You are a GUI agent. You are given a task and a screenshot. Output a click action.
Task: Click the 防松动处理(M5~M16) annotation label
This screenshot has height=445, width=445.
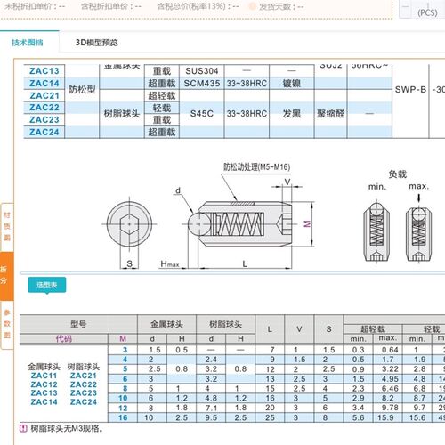point(256,166)
